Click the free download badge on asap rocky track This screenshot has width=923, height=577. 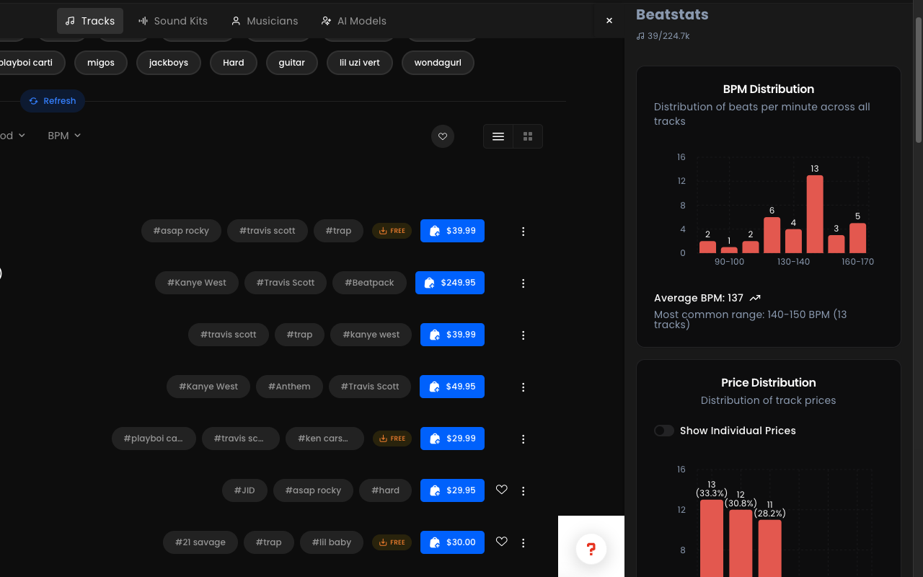pos(392,230)
